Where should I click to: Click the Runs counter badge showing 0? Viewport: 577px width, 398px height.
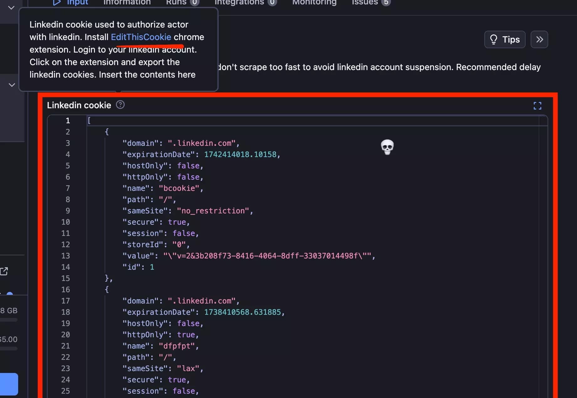[195, 3]
